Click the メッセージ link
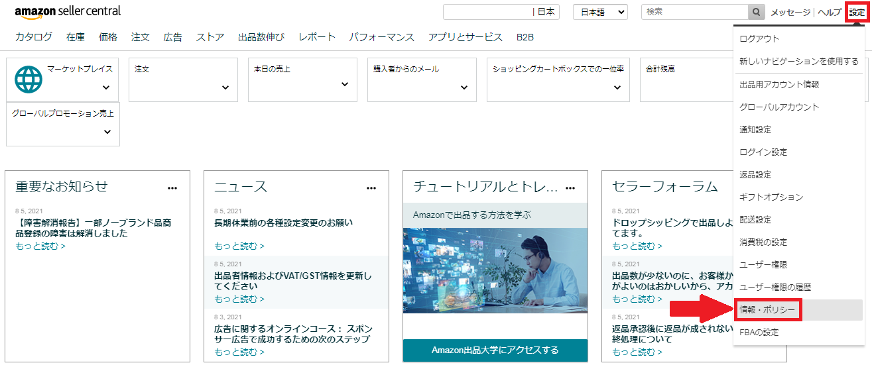This screenshot has height=369, width=872. (790, 13)
